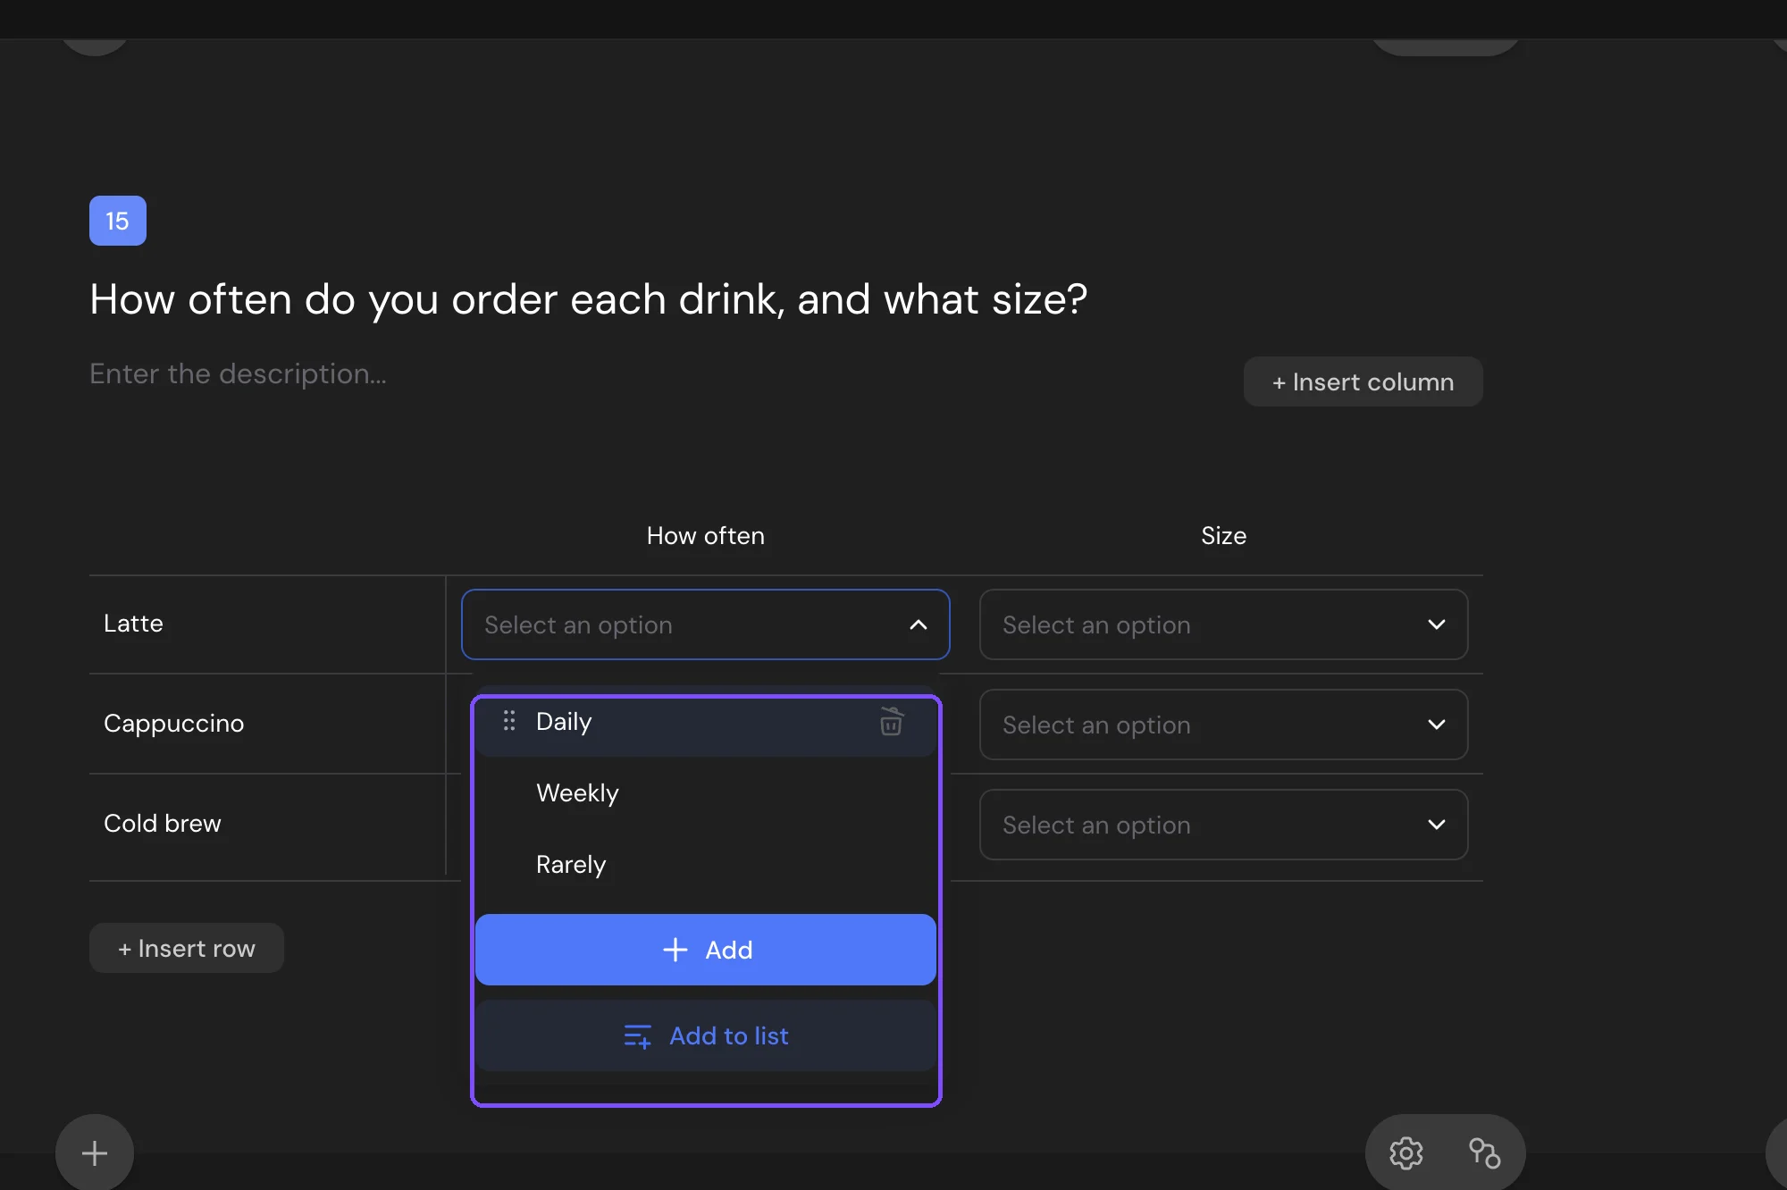Click the Size column header

(1223, 535)
